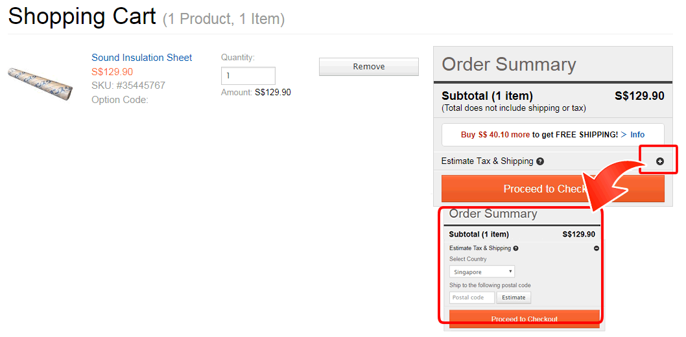The image size is (686, 337).
Task: Click help icon beside Estimate Tax & Shipping
Action: (540, 161)
